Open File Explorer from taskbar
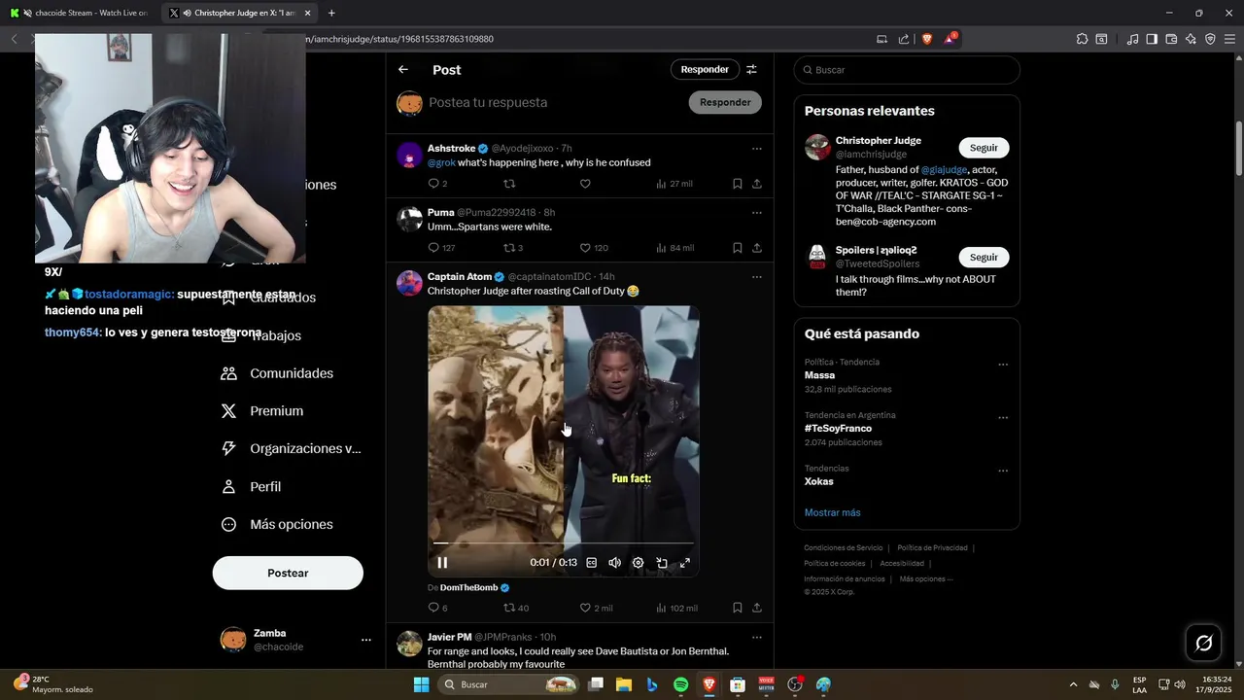The height and width of the screenshot is (700, 1244). pyautogui.click(x=623, y=684)
